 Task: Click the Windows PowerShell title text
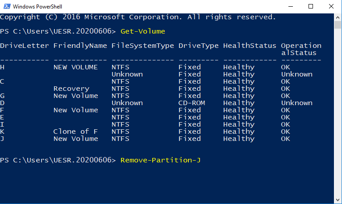click(x=38, y=7)
